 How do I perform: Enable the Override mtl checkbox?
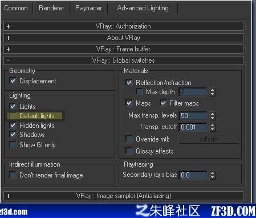tap(129, 139)
